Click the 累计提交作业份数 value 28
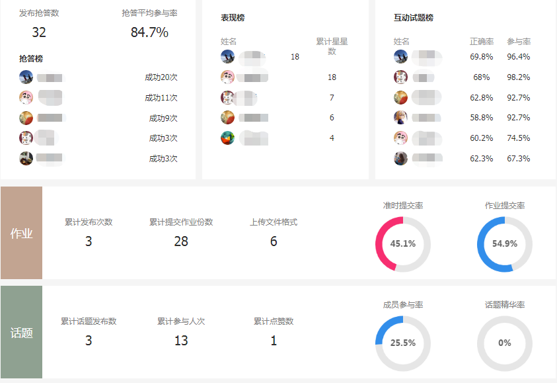This screenshot has height=383, width=557. [x=181, y=241]
